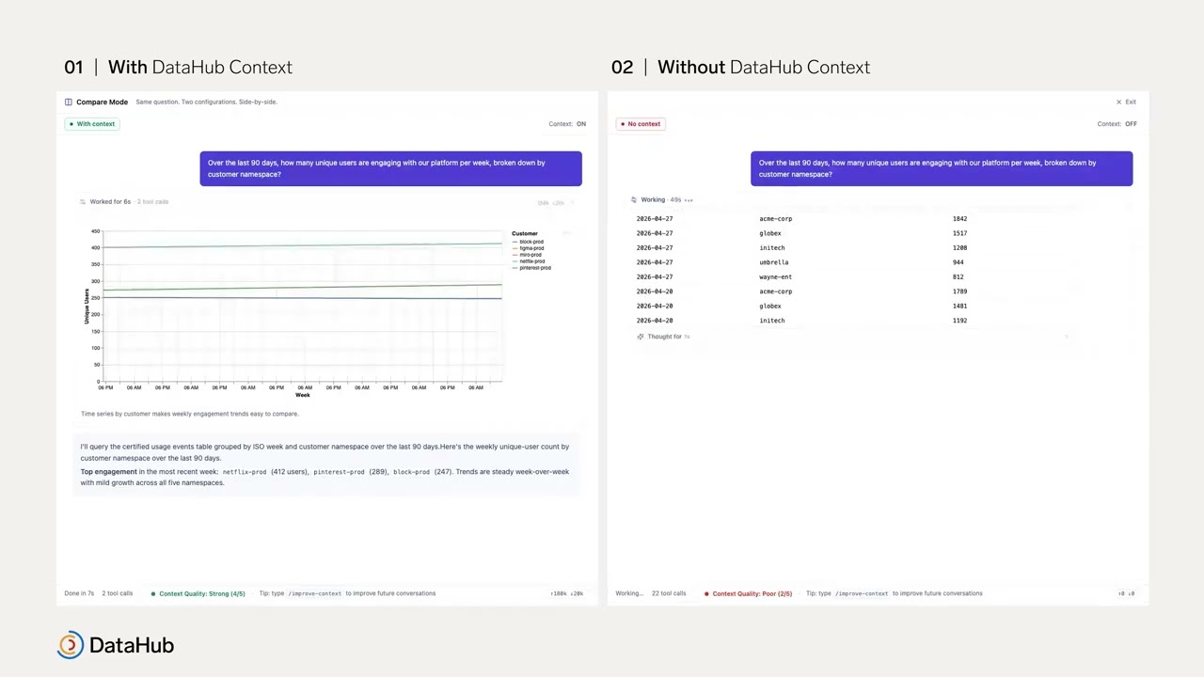Click the Week x-axis label
The height and width of the screenshot is (677, 1204).
(x=303, y=395)
